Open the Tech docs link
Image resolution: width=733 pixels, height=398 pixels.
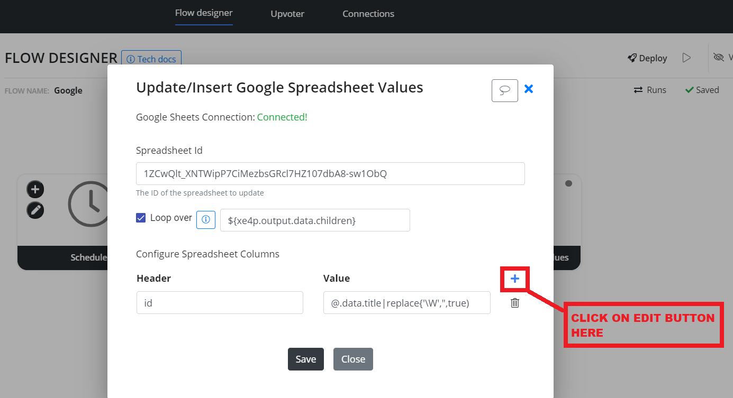pos(151,59)
